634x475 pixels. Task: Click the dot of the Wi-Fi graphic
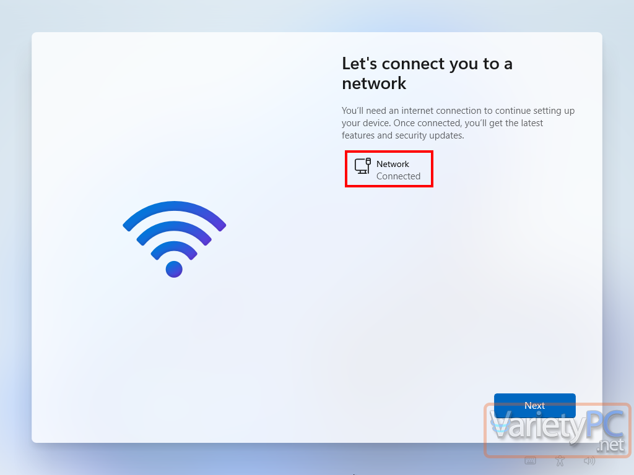click(x=174, y=269)
